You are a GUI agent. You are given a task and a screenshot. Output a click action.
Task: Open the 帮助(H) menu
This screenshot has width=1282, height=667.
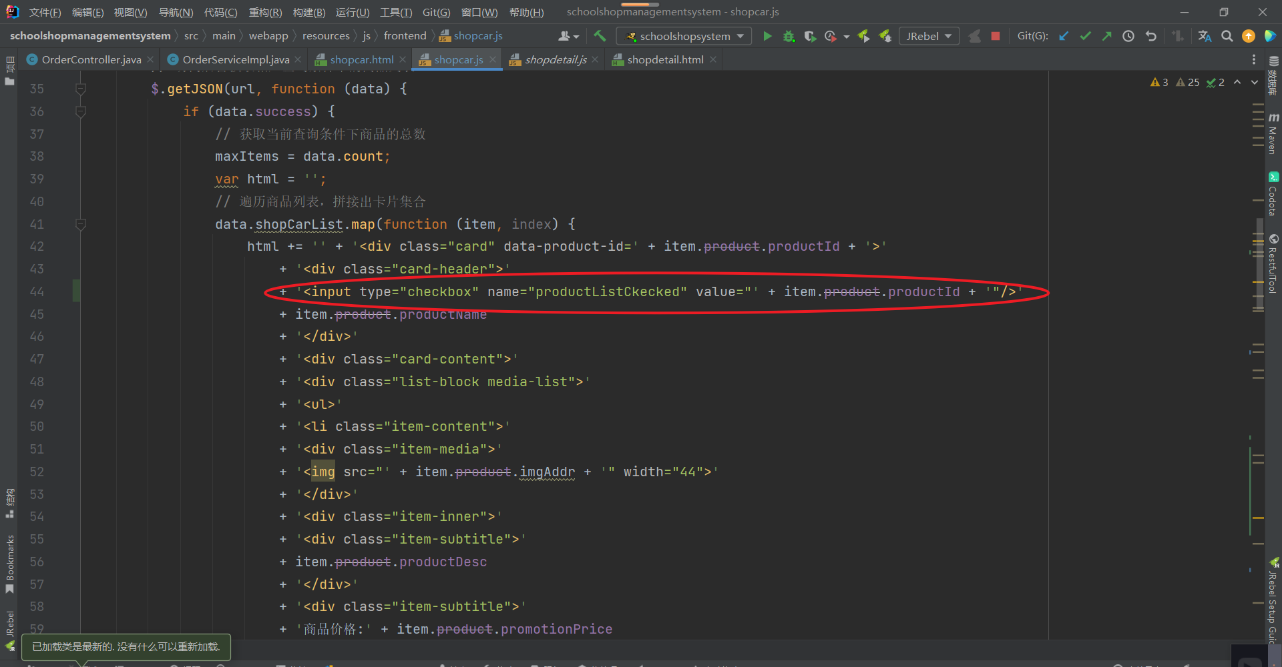coord(526,12)
